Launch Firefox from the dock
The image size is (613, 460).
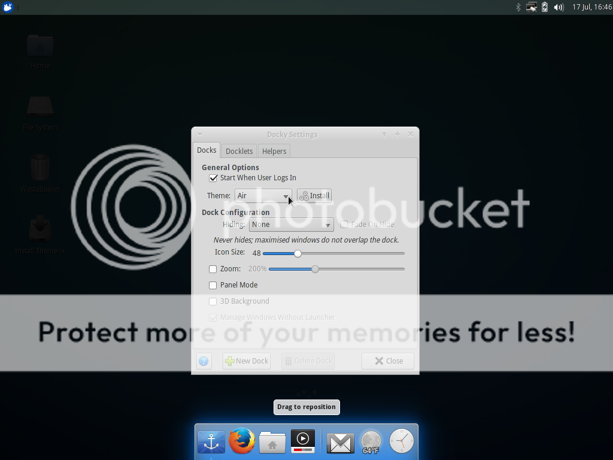point(242,441)
